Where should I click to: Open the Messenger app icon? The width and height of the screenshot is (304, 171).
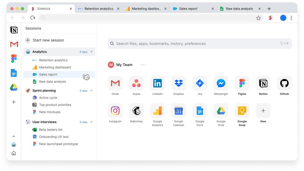(221, 83)
